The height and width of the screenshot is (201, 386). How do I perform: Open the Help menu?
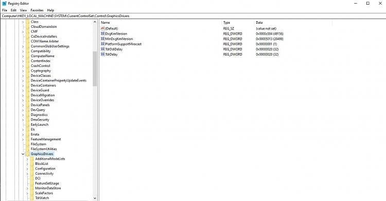[50, 10]
